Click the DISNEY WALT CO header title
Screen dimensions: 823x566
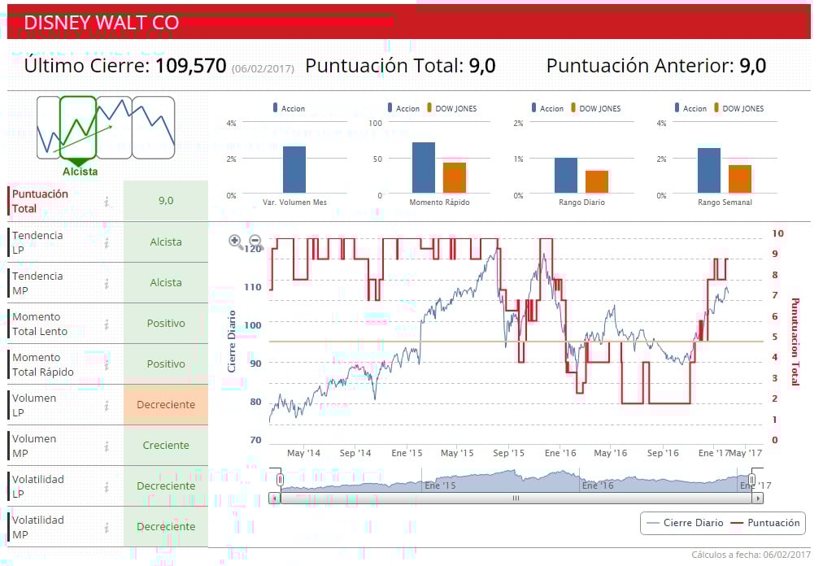(x=102, y=23)
